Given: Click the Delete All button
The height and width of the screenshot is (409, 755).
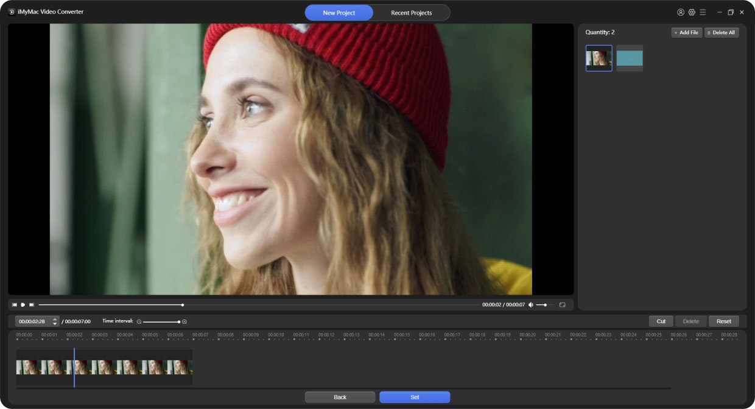Looking at the screenshot, I should point(722,32).
